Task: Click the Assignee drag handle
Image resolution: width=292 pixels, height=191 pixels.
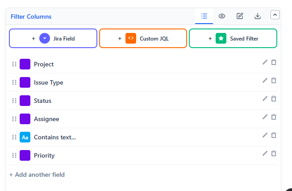Action: tap(14, 119)
